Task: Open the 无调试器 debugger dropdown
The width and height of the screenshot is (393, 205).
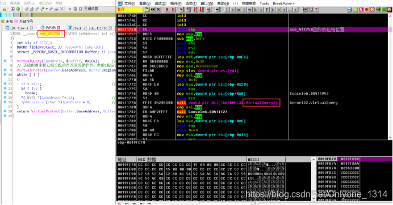Action: pyautogui.click(x=99, y=9)
